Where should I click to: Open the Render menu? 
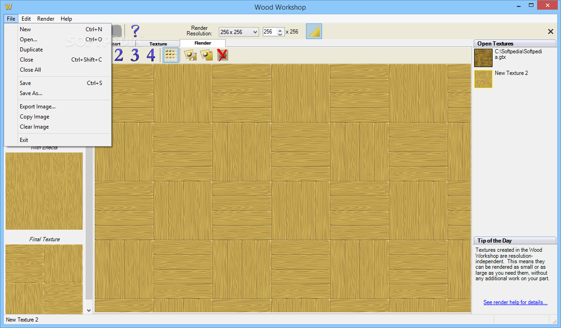tap(46, 19)
